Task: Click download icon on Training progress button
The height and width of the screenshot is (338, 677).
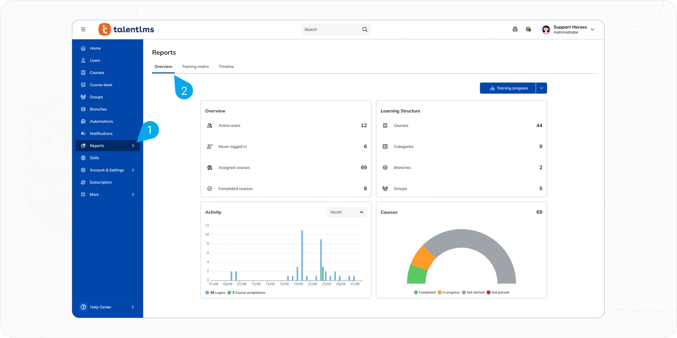Action: point(492,88)
